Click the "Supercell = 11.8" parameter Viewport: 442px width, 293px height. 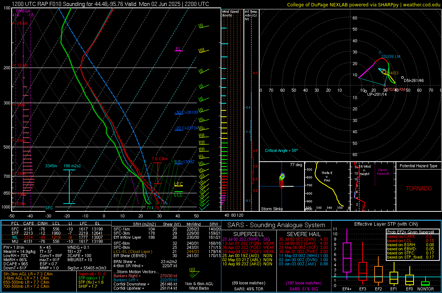click(x=92, y=274)
